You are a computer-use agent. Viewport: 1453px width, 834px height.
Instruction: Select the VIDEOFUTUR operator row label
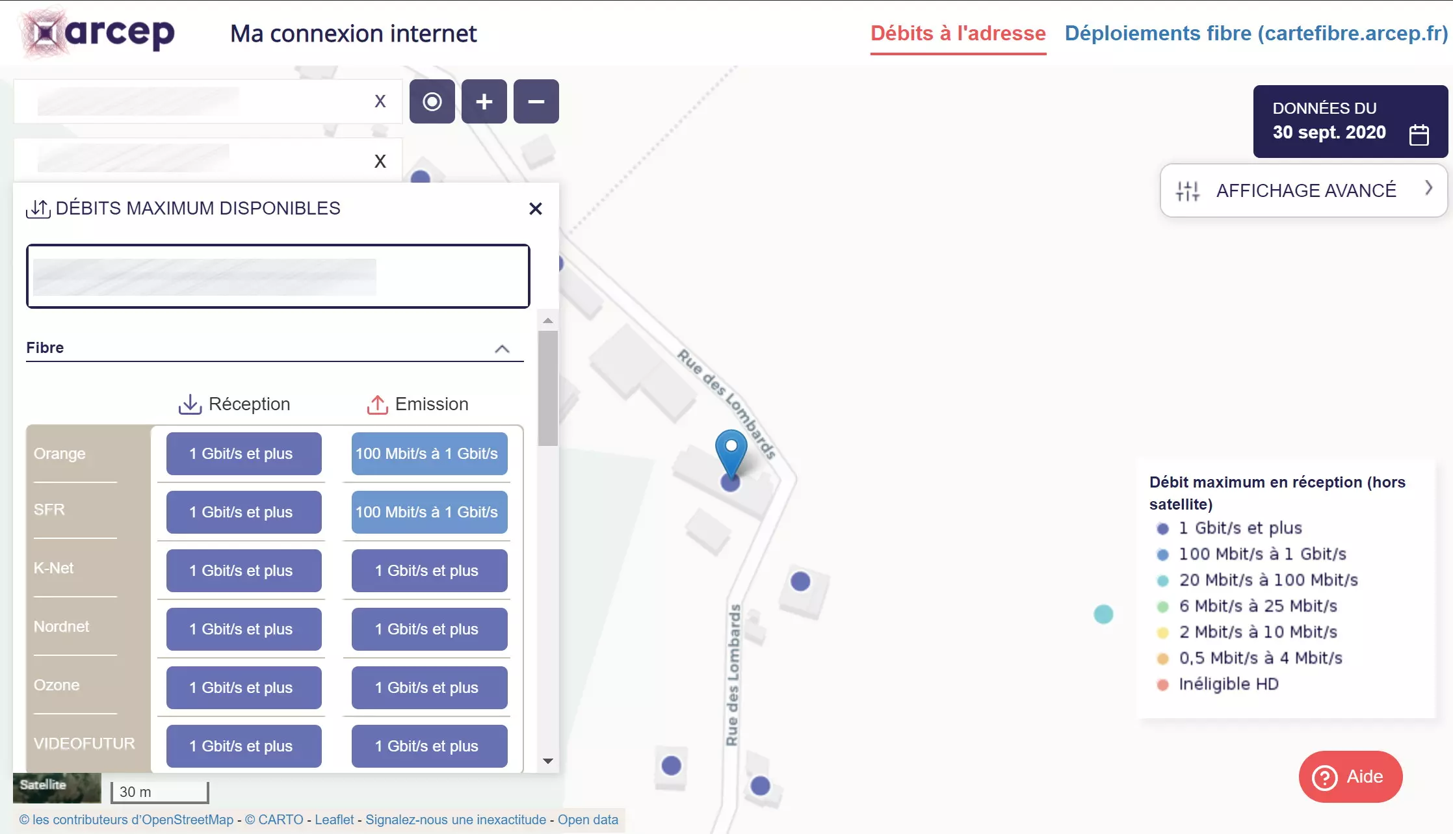pos(85,744)
